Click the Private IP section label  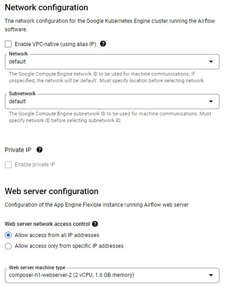click(x=18, y=150)
